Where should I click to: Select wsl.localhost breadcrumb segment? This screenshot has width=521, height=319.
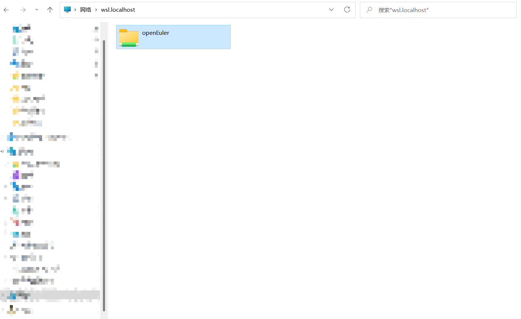(118, 10)
